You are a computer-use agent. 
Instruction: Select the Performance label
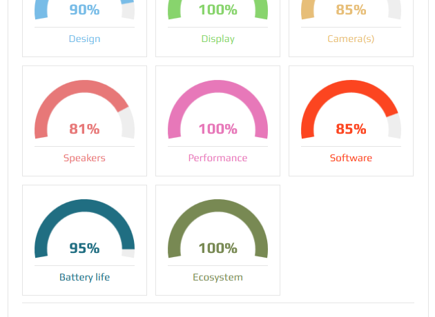coord(217,158)
